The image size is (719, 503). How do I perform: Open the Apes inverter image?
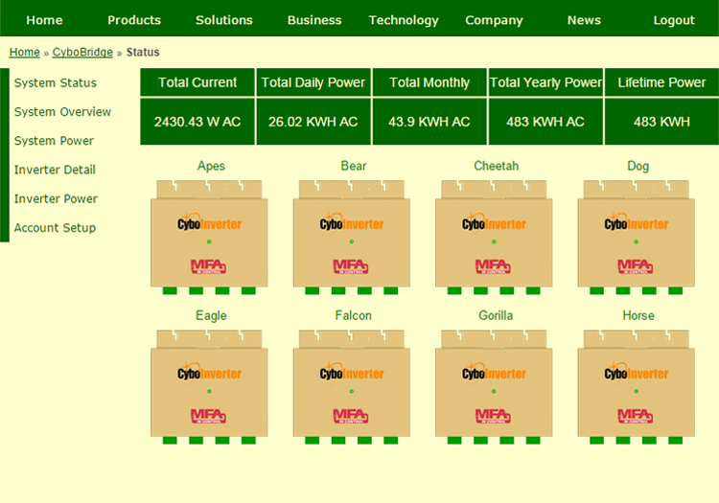click(x=209, y=238)
